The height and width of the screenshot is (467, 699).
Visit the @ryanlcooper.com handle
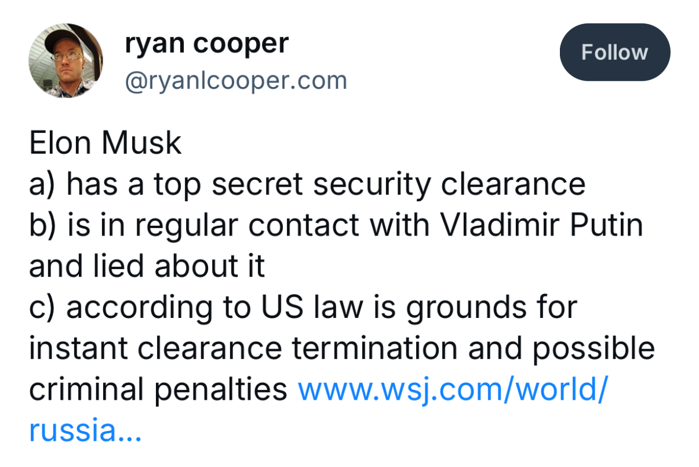point(236,81)
